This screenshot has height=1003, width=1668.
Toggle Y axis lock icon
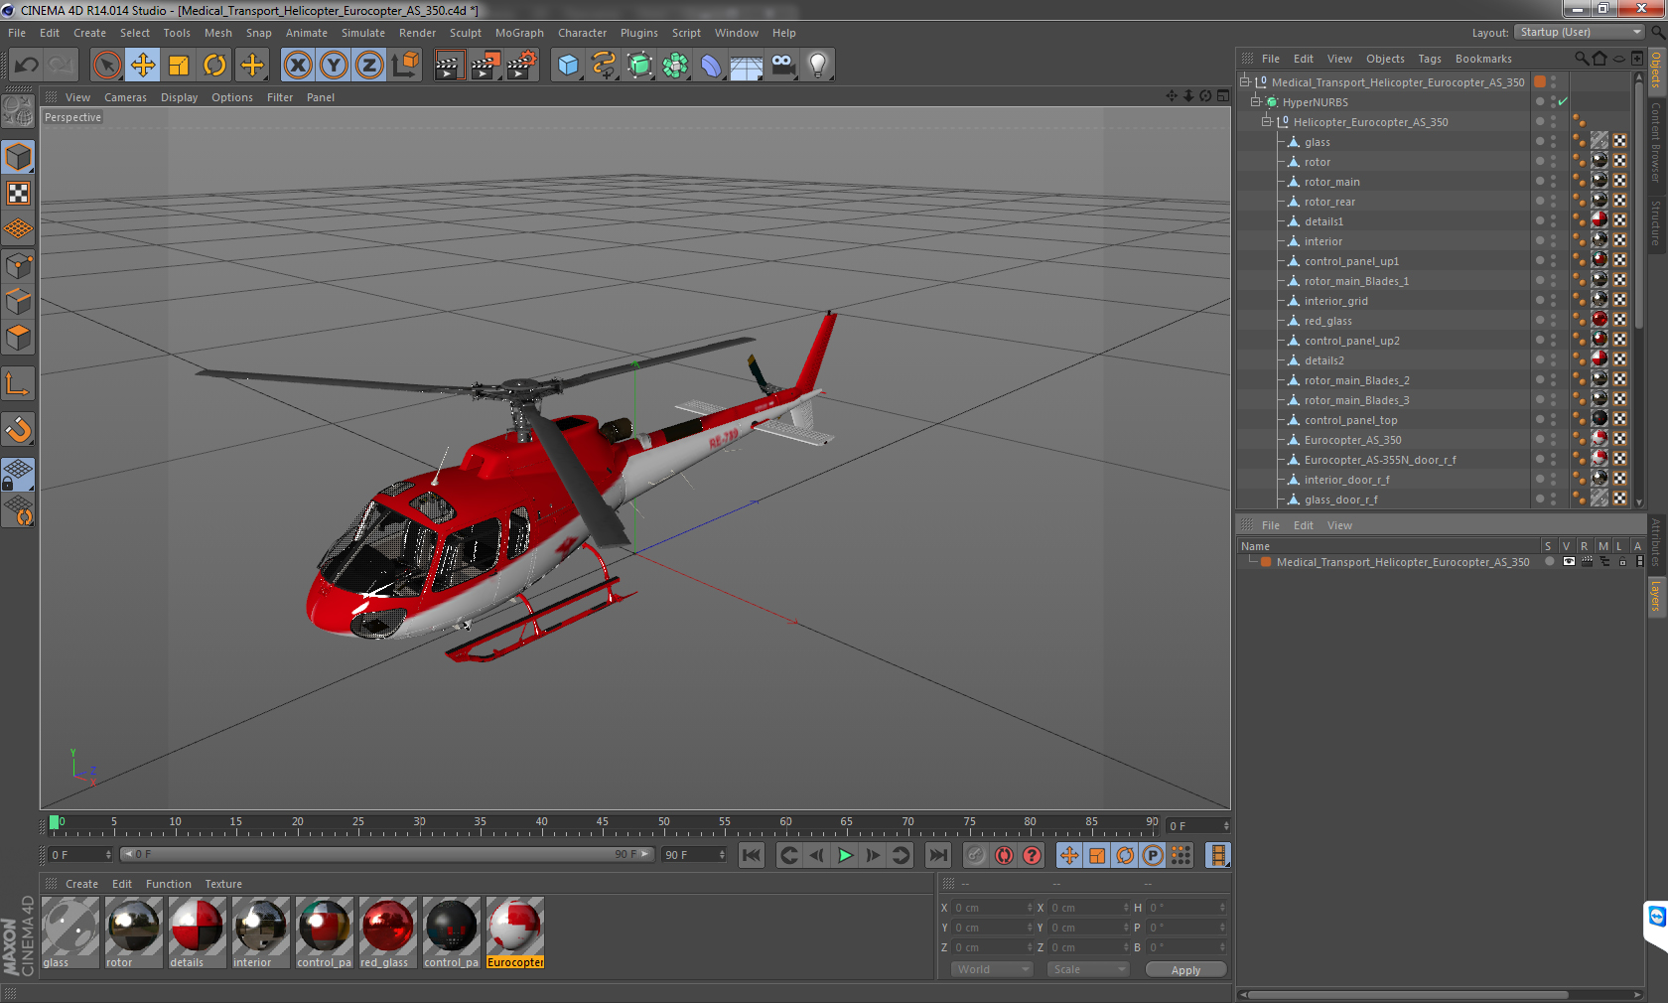pyautogui.click(x=334, y=66)
